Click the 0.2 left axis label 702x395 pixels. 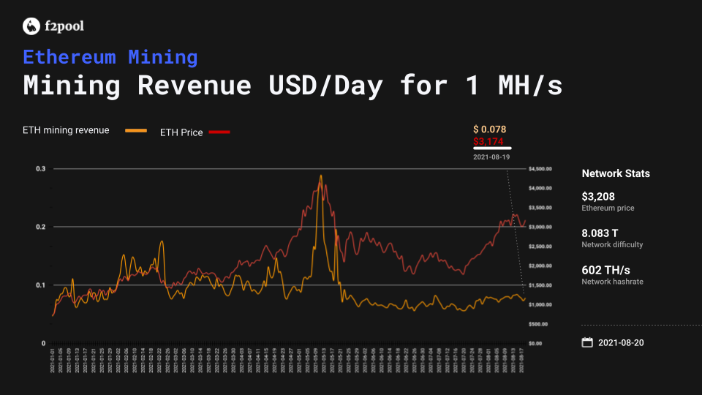(x=41, y=227)
